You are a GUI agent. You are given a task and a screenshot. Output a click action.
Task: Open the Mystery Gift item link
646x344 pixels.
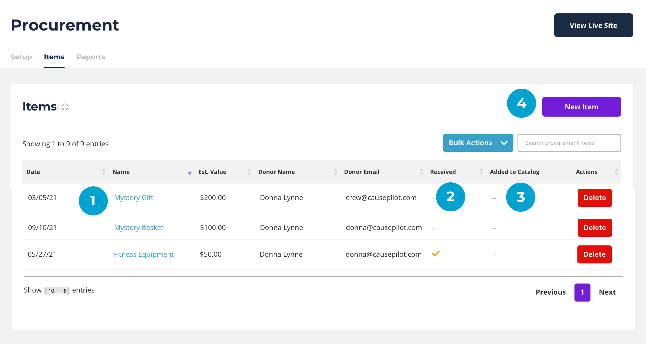(134, 198)
